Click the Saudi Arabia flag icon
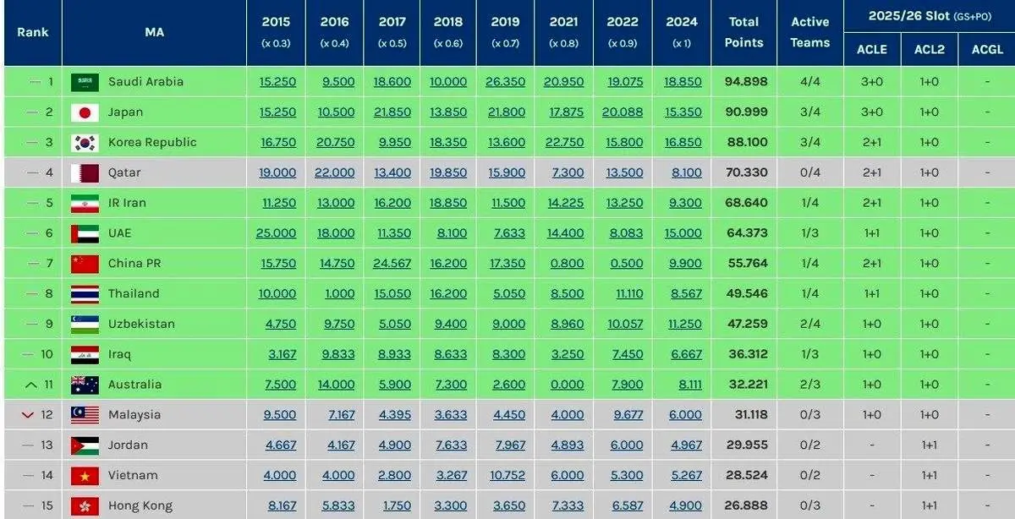The height and width of the screenshot is (519, 1015). [x=85, y=82]
